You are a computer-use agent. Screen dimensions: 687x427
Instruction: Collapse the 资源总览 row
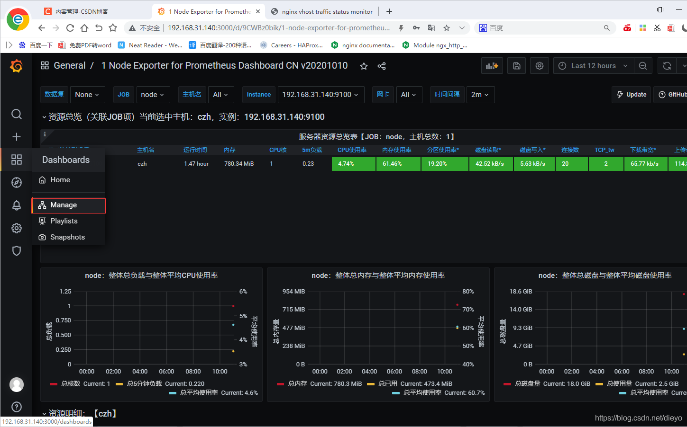tap(44, 117)
